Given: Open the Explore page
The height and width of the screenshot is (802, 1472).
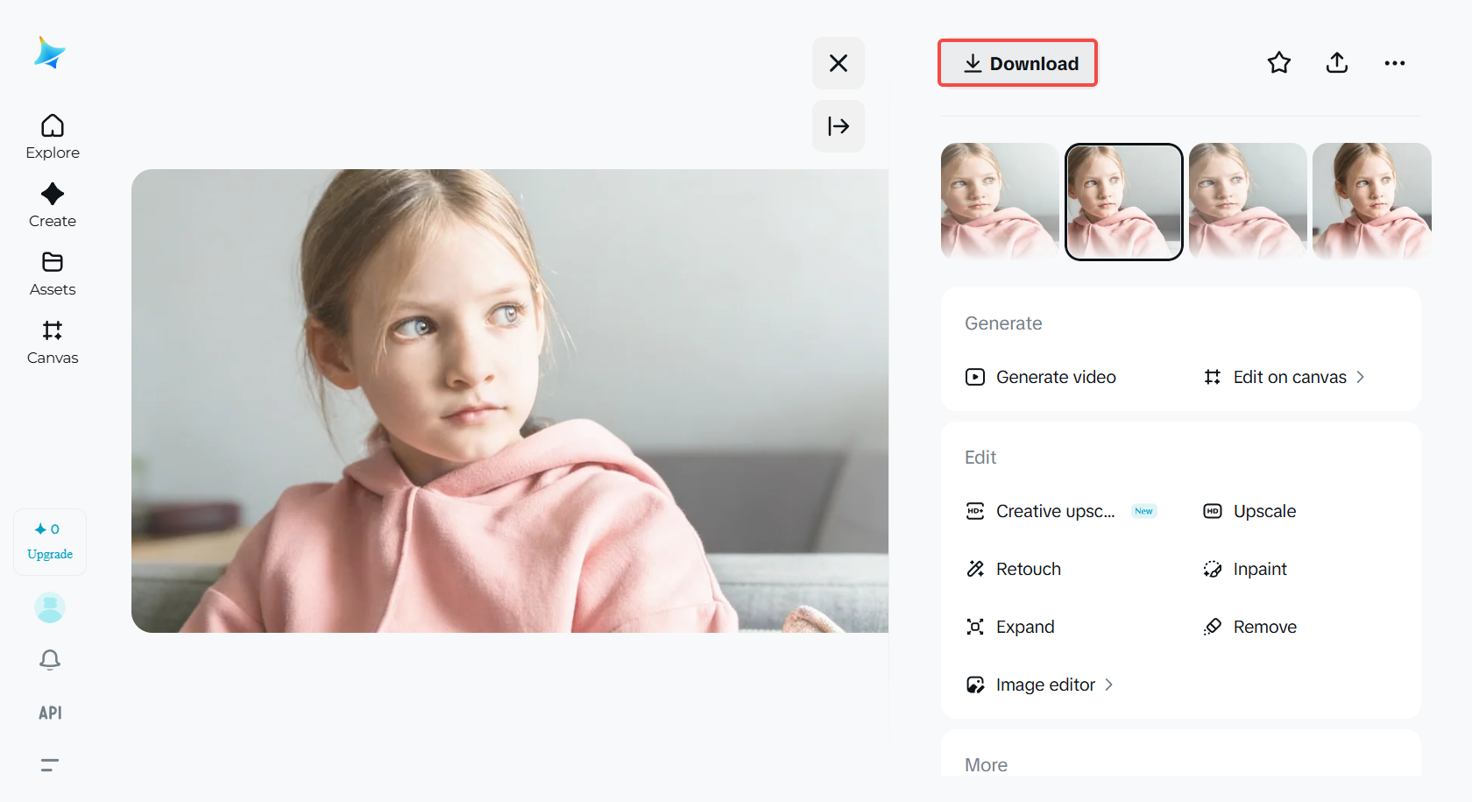Looking at the screenshot, I should (53, 138).
